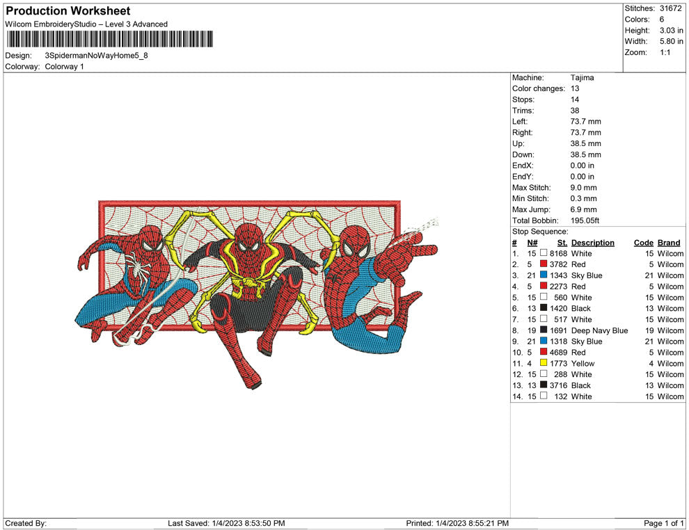Click the 'Colorway 1' value
This screenshot has width=689, height=530.
pos(64,67)
